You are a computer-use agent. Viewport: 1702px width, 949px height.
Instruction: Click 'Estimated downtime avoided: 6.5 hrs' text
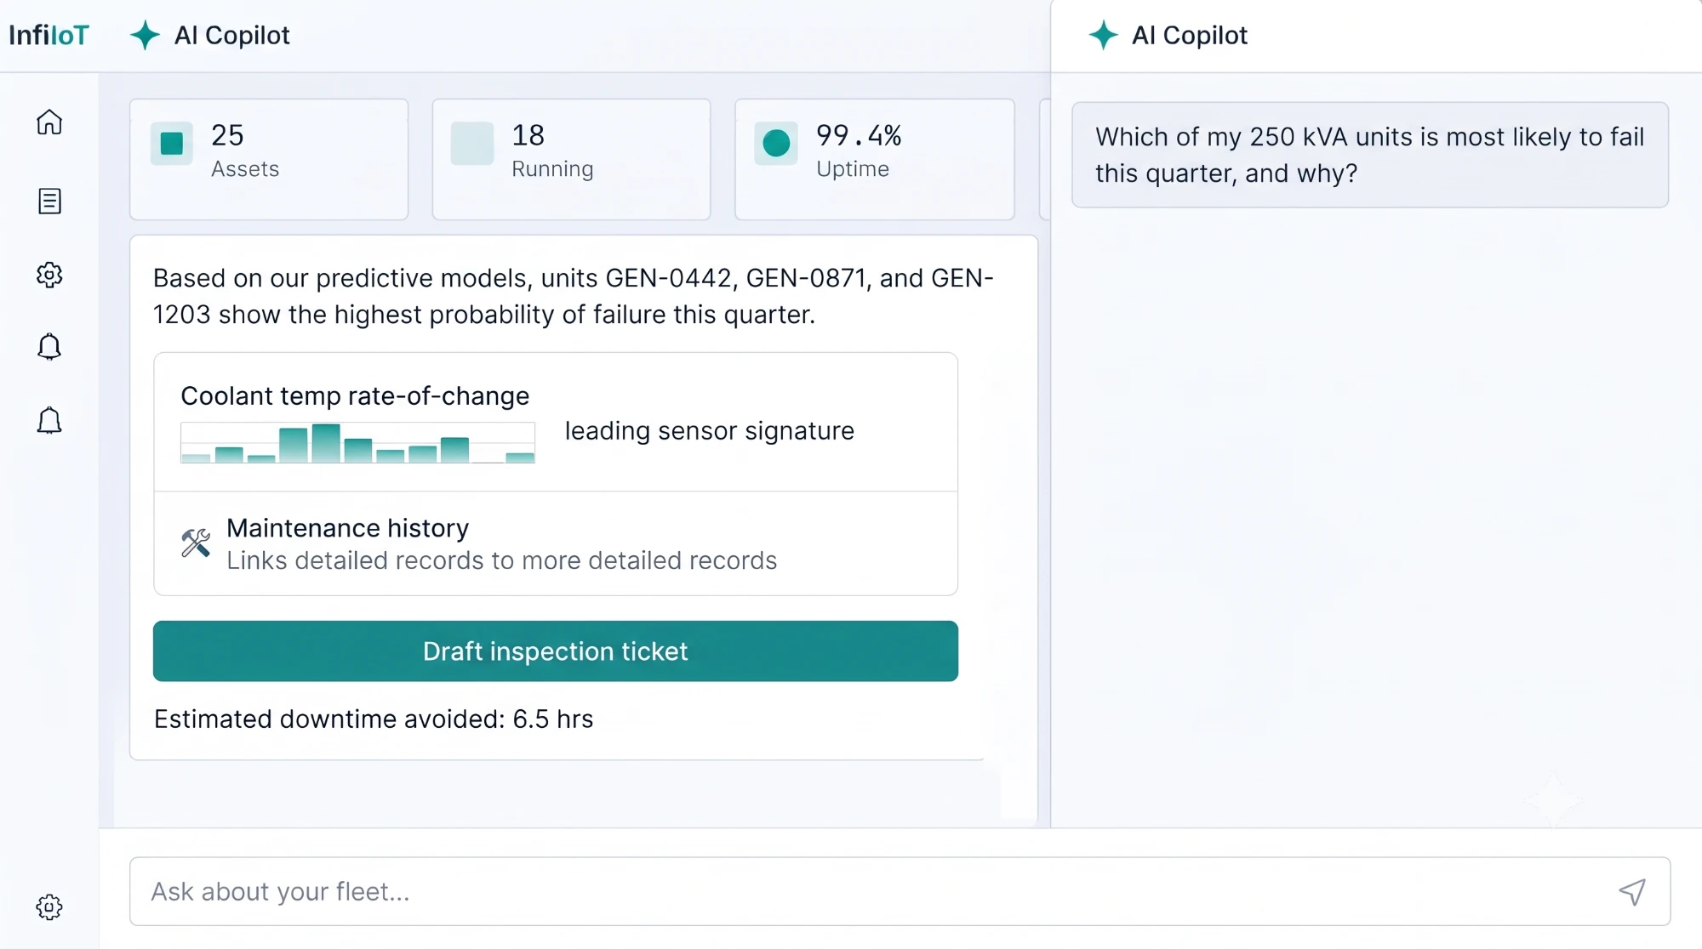coord(374,719)
